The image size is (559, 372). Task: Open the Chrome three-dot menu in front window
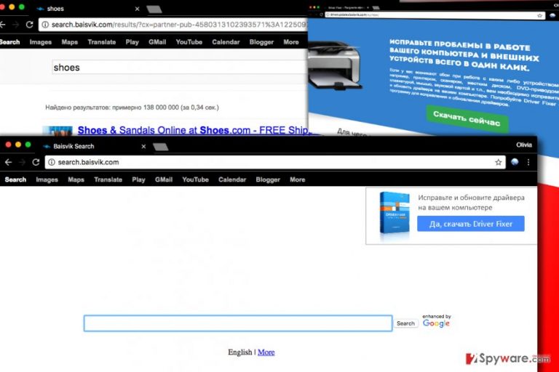coord(528,162)
